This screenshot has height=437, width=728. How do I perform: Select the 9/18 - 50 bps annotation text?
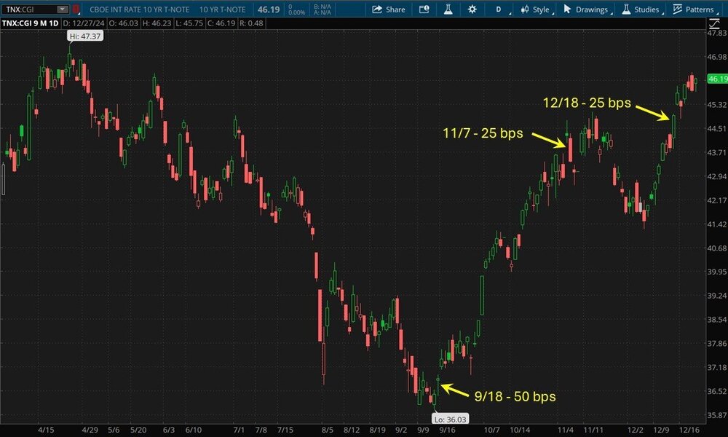coord(515,397)
